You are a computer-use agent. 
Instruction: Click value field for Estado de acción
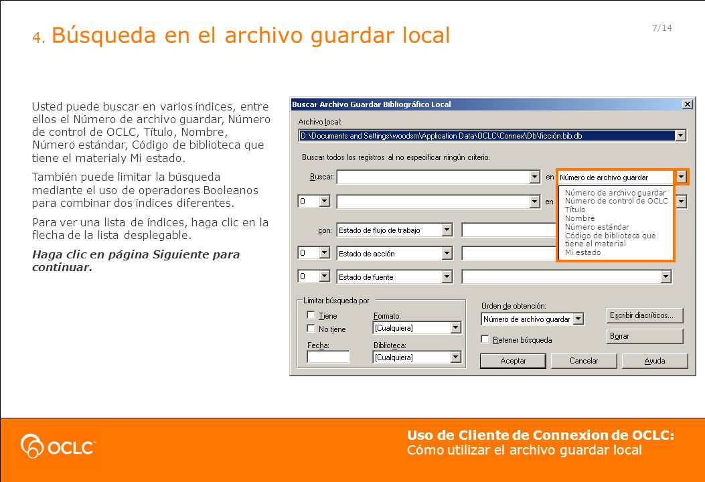coord(510,254)
